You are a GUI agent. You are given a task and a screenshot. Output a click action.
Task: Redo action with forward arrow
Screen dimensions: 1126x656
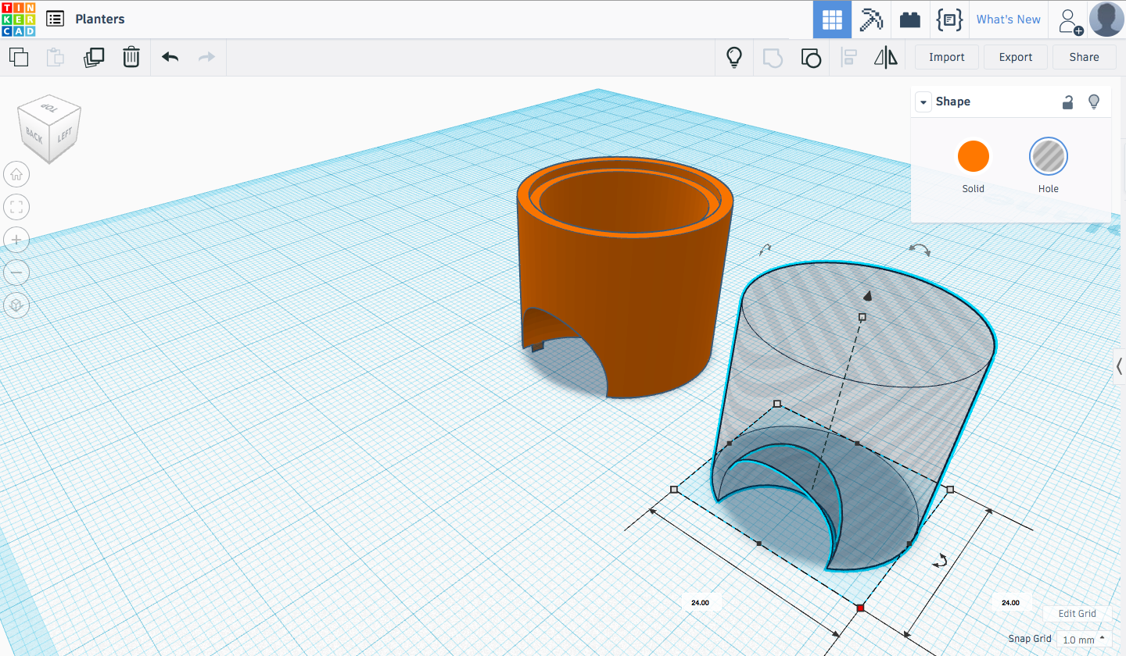pos(206,57)
